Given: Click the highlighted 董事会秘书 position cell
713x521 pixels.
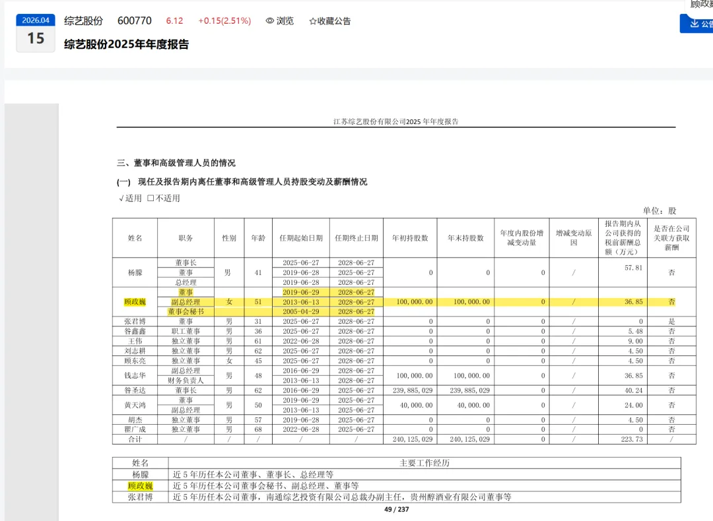Looking at the screenshot, I should [x=186, y=311].
